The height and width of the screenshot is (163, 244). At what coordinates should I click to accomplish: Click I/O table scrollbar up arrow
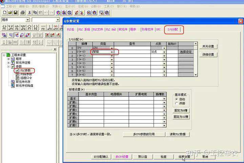[196, 44]
